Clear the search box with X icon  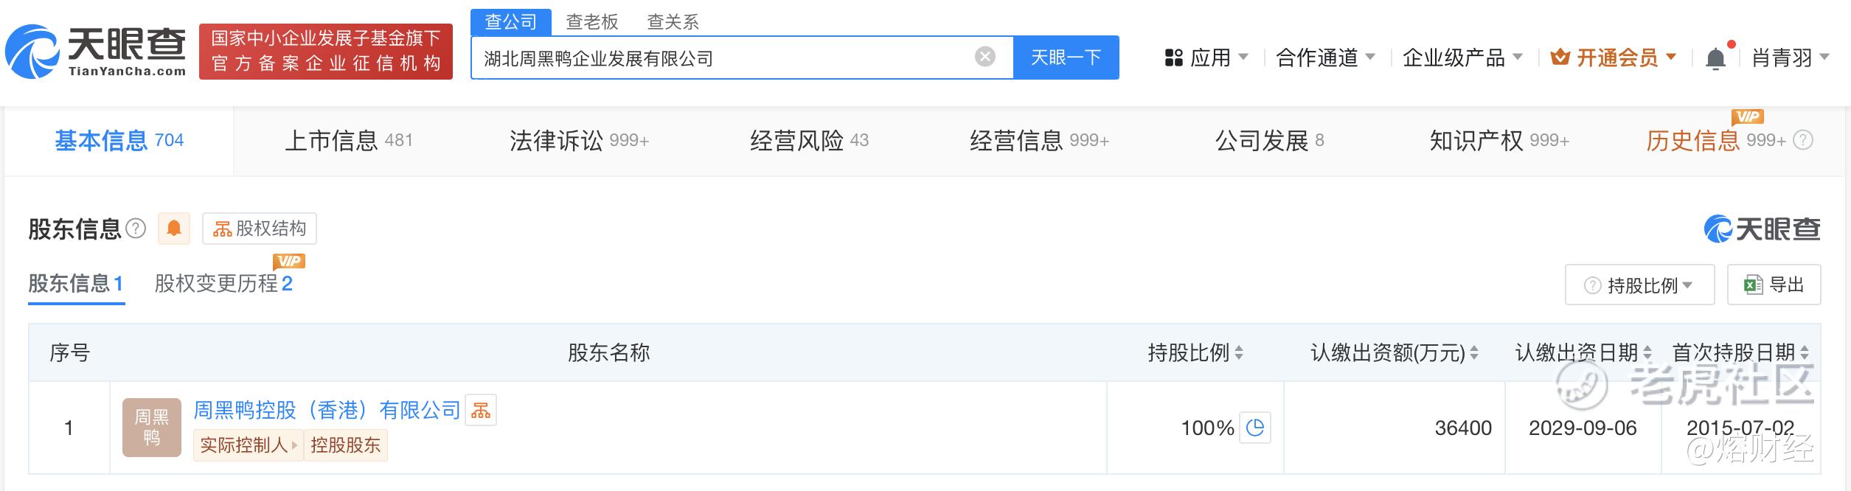[985, 57]
